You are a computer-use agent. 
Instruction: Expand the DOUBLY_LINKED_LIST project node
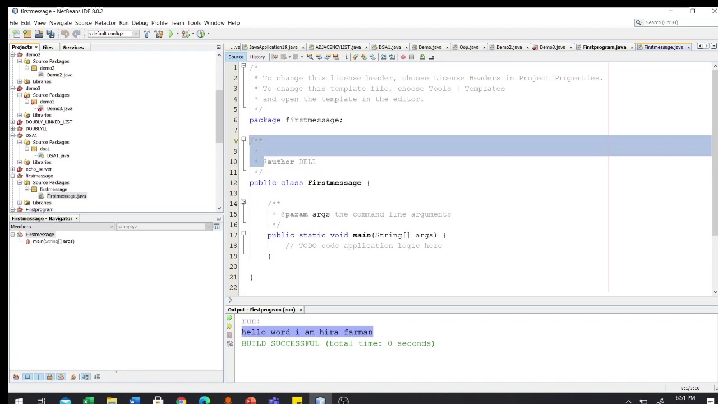13,122
